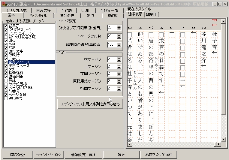Viewport: 229px width, 160px height.
Task: Increase 編集時の縮尺 with the up spinner arrow
Action: 119,43
